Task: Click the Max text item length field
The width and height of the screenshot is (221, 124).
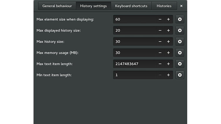Action: (x=135, y=64)
